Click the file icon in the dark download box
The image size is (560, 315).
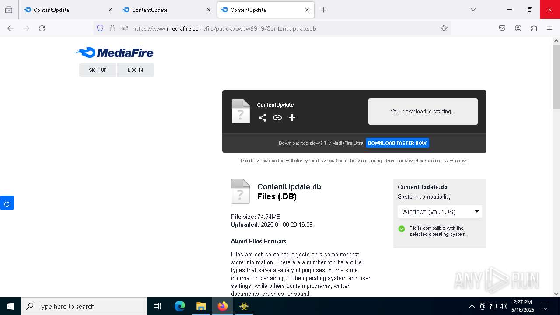(x=241, y=111)
